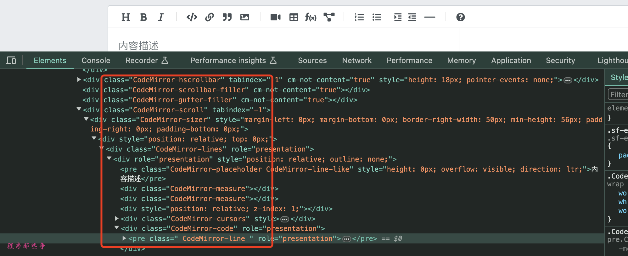The image size is (628, 256).
Task: Open the Network tab in DevTools
Action: pos(357,61)
